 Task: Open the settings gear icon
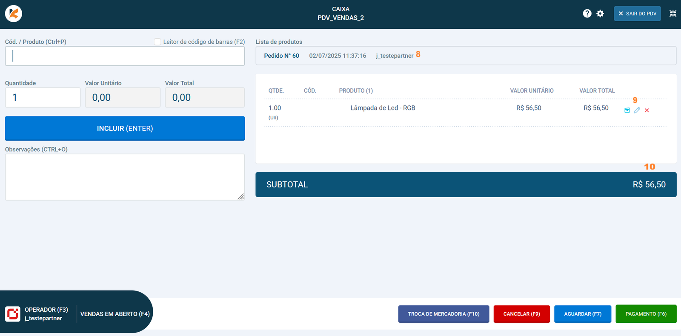(600, 14)
